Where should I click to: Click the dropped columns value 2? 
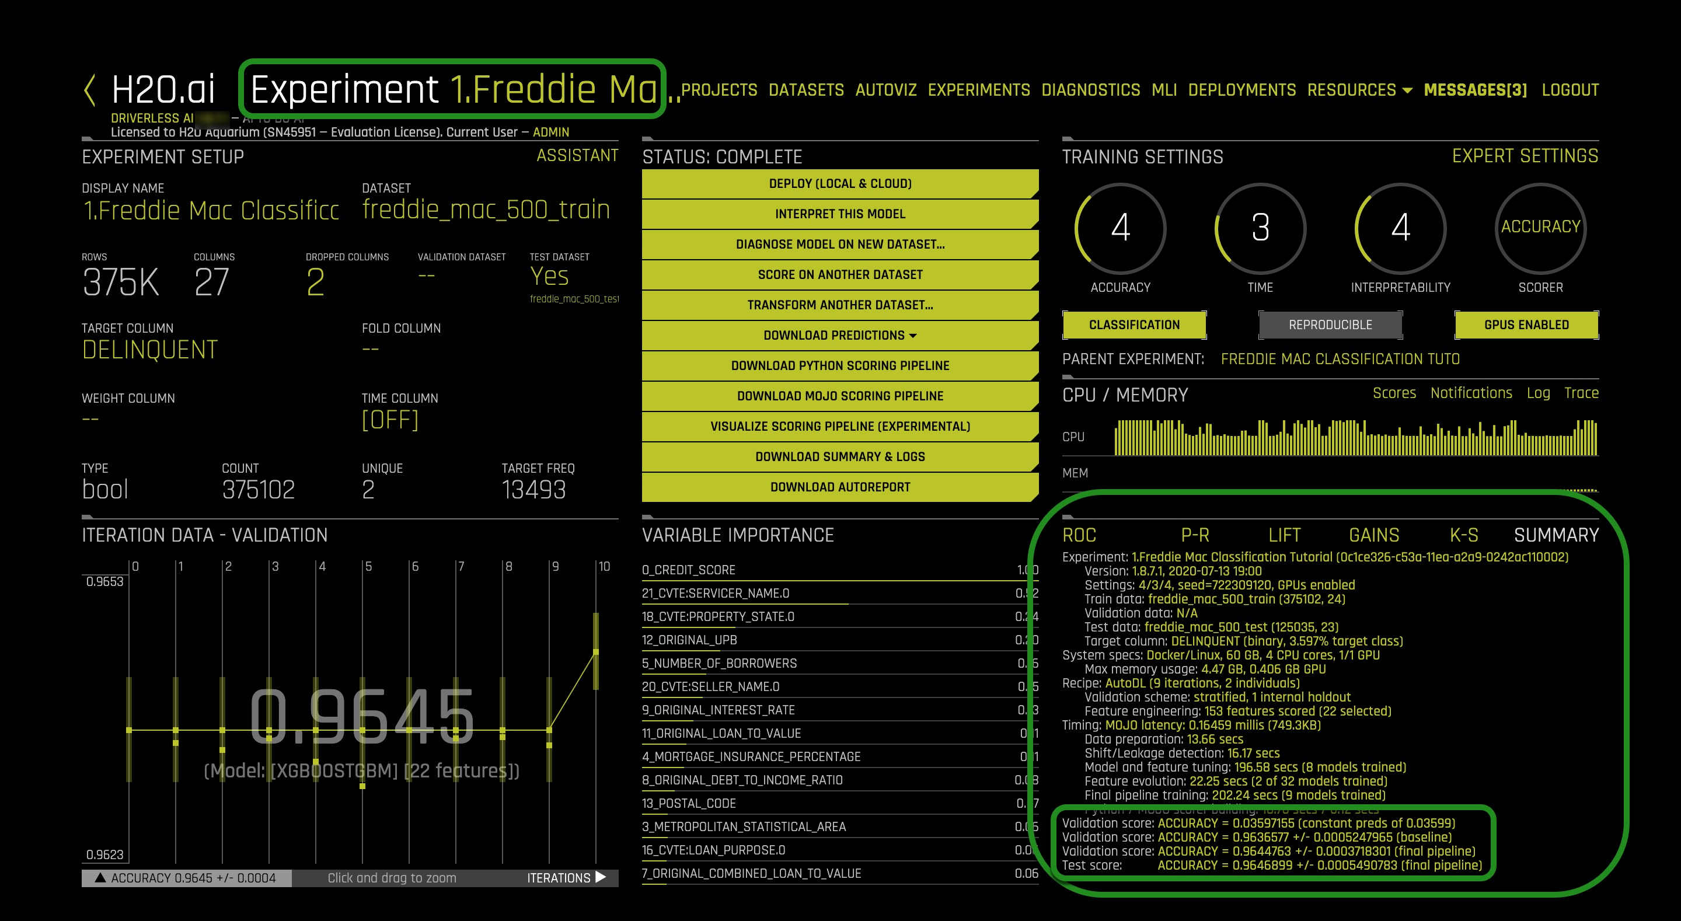(315, 282)
